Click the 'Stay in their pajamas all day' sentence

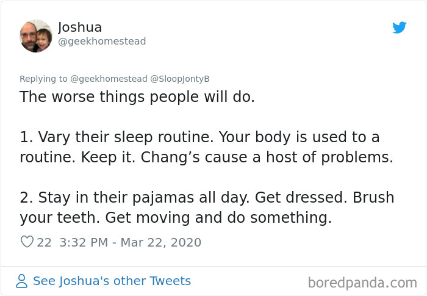pyautogui.click(x=144, y=198)
